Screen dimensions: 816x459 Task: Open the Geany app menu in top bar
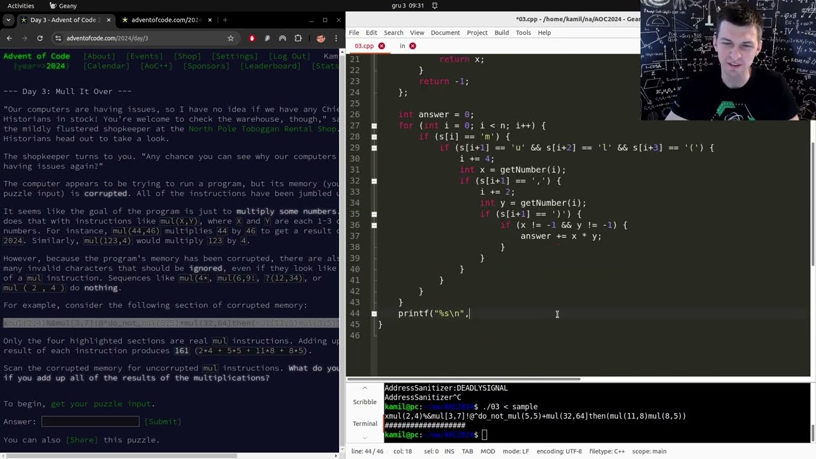point(63,6)
